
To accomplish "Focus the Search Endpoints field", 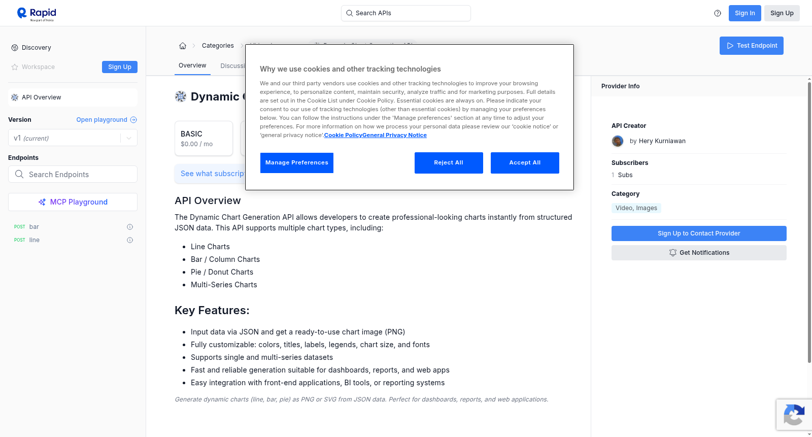I will coord(73,174).
